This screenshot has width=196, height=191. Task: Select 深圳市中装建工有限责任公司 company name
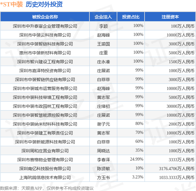click(x=45, y=133)
